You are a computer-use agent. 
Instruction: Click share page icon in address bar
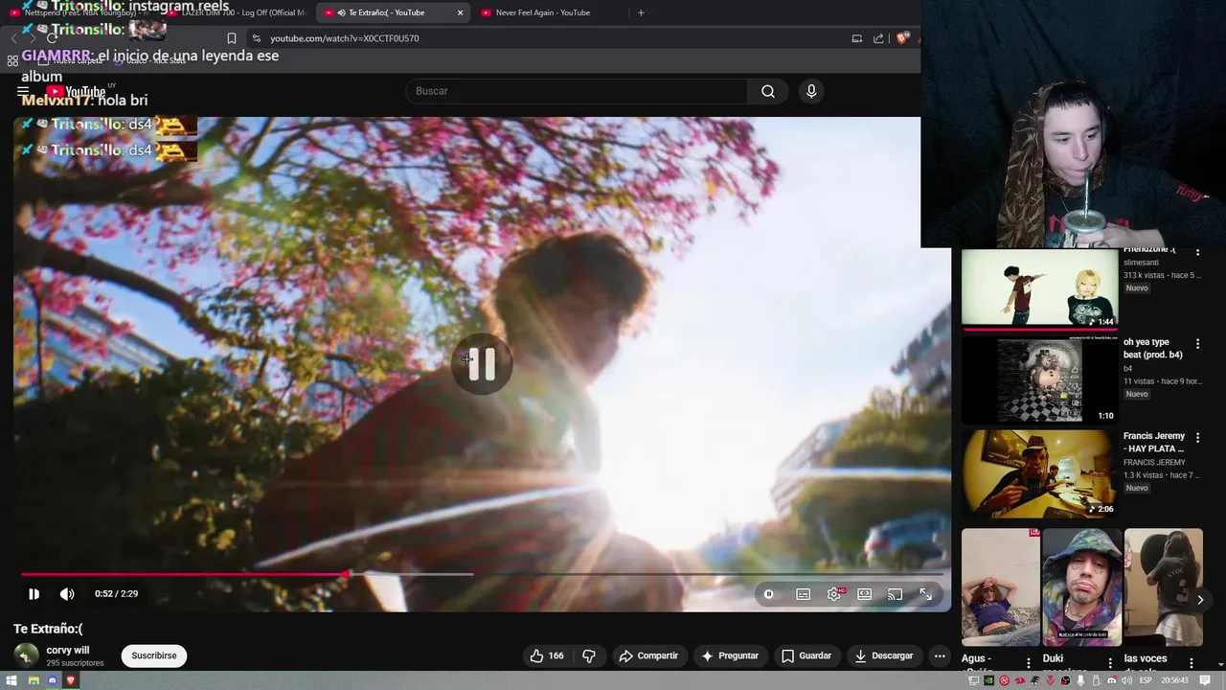pyautogui.click(x=878, y=38)
